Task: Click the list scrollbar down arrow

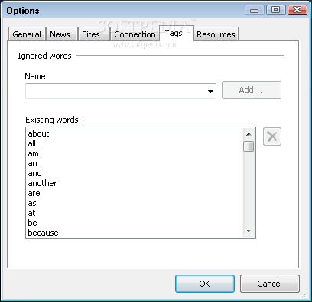Action: (x=249, y=231)
